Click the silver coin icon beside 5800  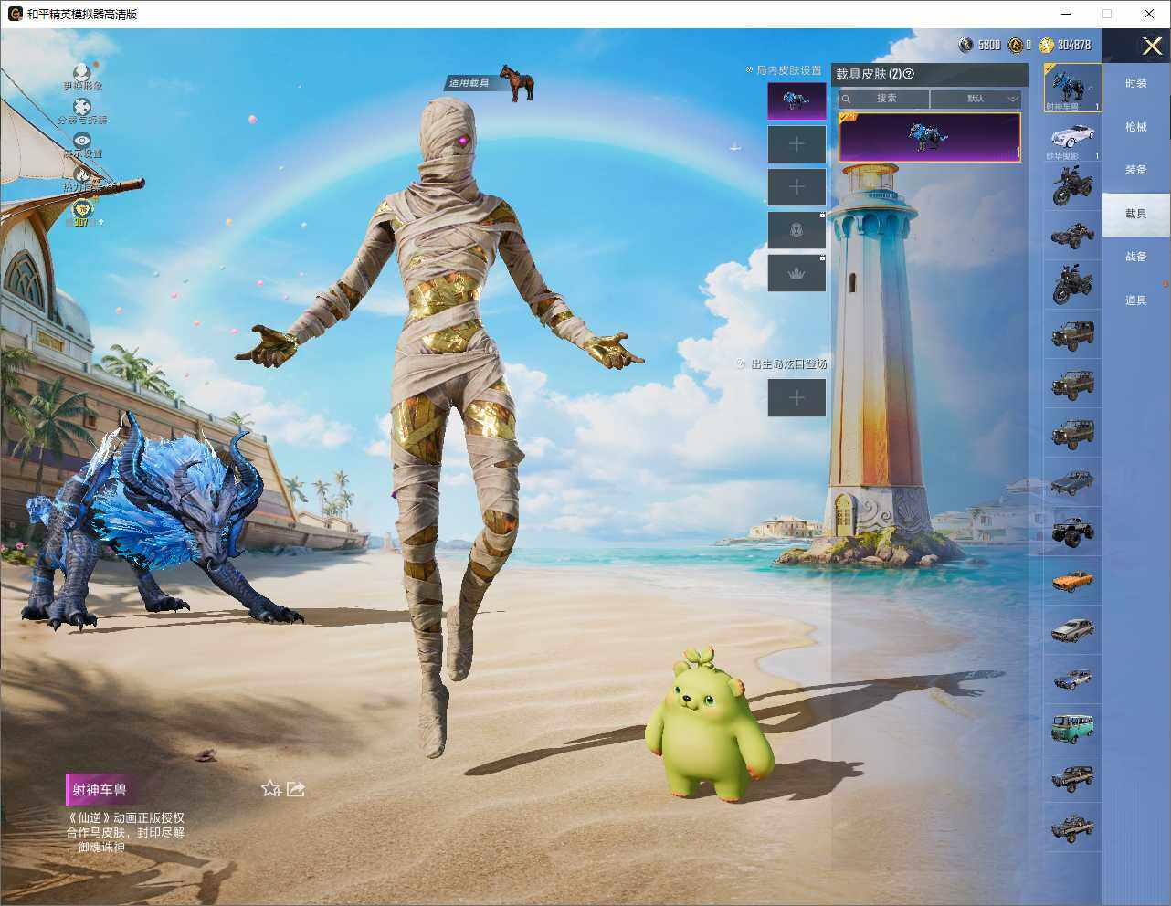[x=965, y=45]
